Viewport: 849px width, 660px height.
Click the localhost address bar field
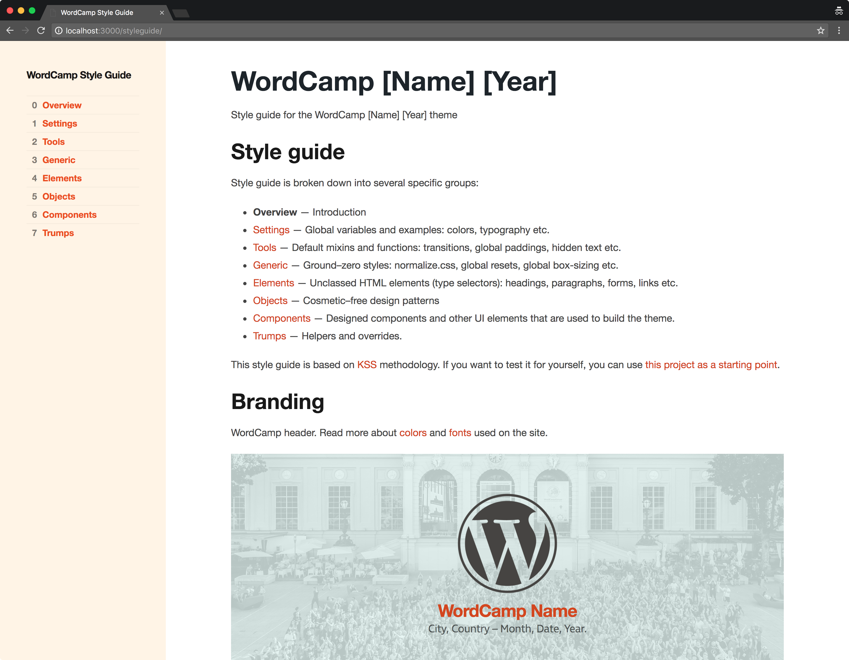[389, 31]
